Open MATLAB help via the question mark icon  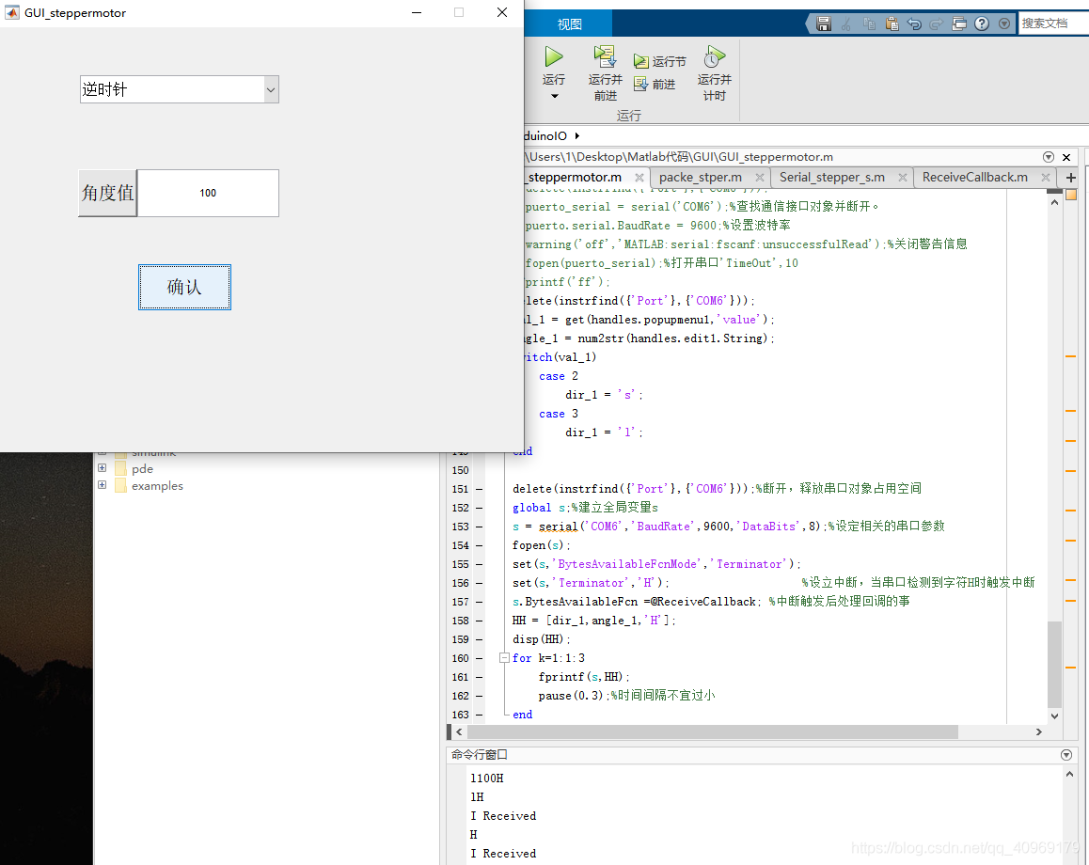(x=981, y=23)
